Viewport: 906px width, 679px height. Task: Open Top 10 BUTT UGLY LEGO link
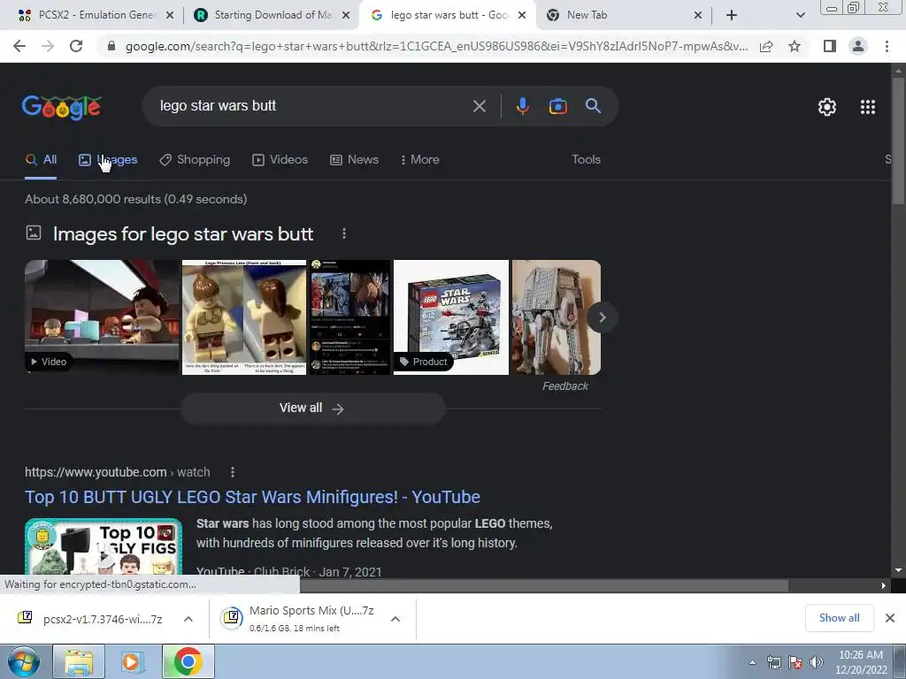click(252, 497)
